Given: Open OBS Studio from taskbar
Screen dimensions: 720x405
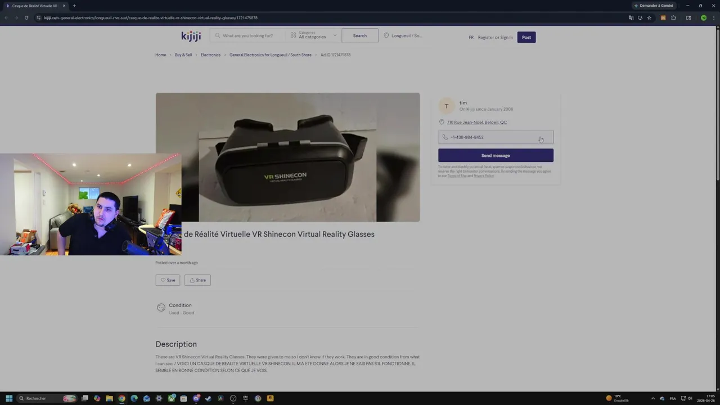Looking at the screenshot, I should (233, 398).
